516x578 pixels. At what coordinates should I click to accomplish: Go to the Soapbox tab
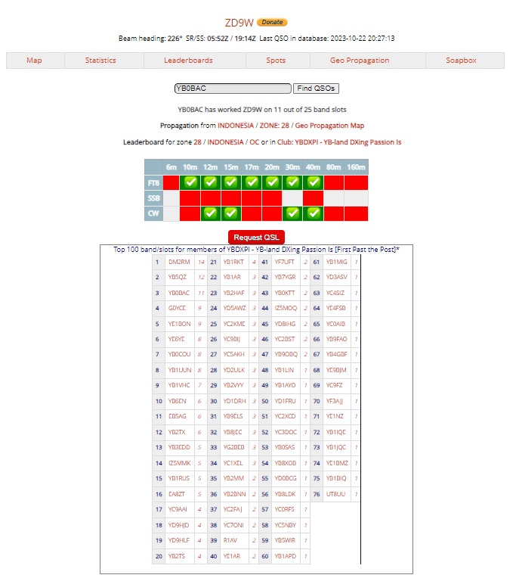point(461,61)
